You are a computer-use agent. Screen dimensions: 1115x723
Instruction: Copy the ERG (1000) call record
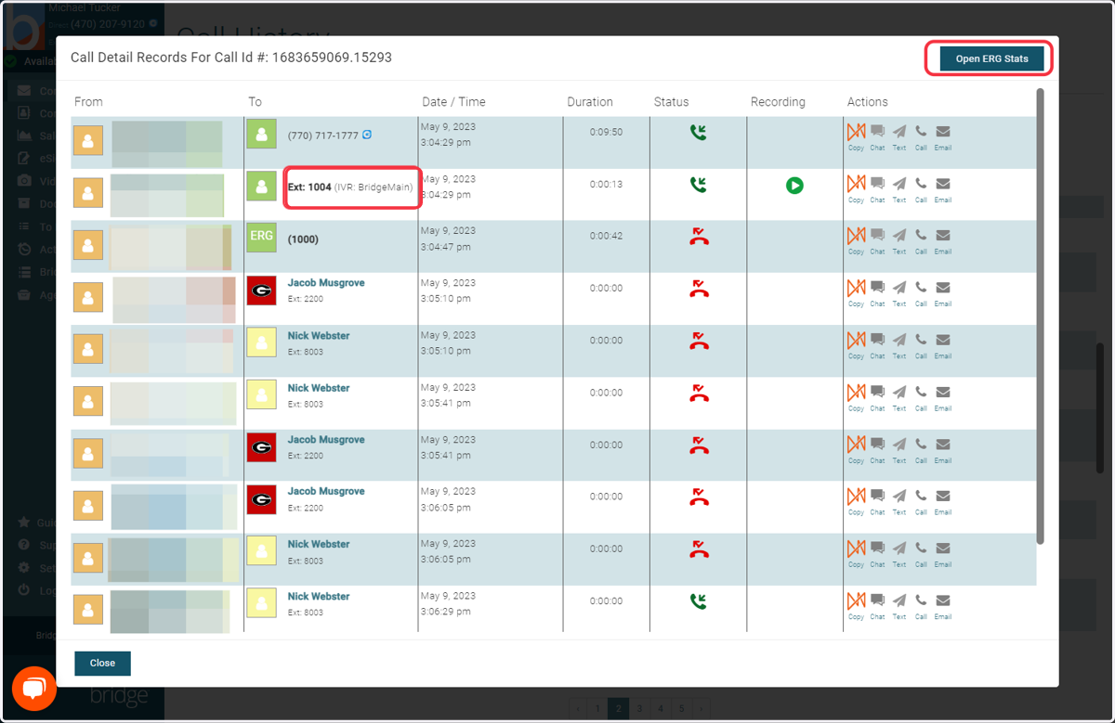[856, 240]
